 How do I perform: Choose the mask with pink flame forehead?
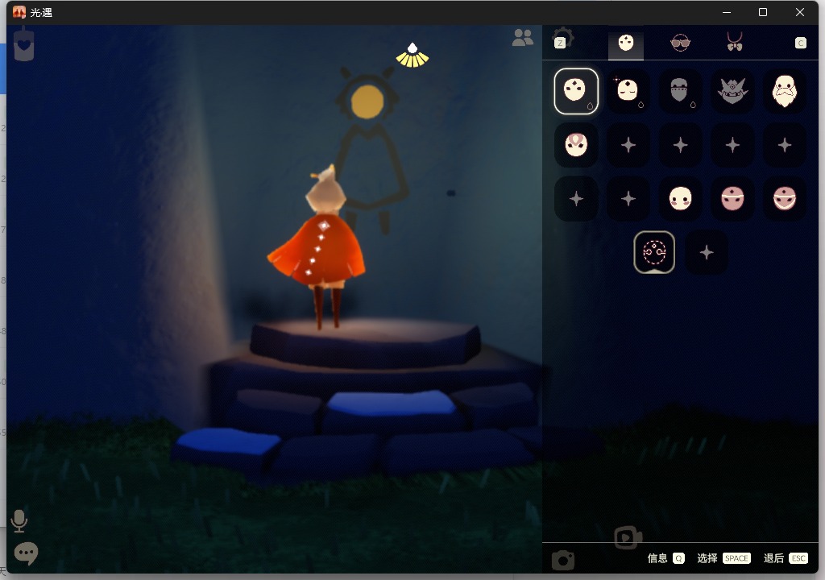(x=576, y=145)
